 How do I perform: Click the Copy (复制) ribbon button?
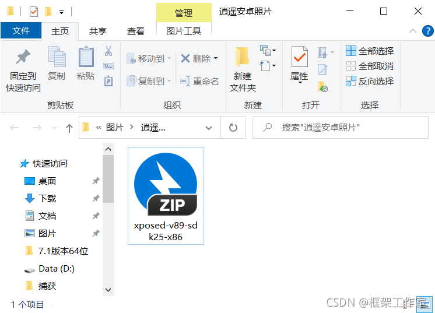pyautogui.click(x=57, y=64)
